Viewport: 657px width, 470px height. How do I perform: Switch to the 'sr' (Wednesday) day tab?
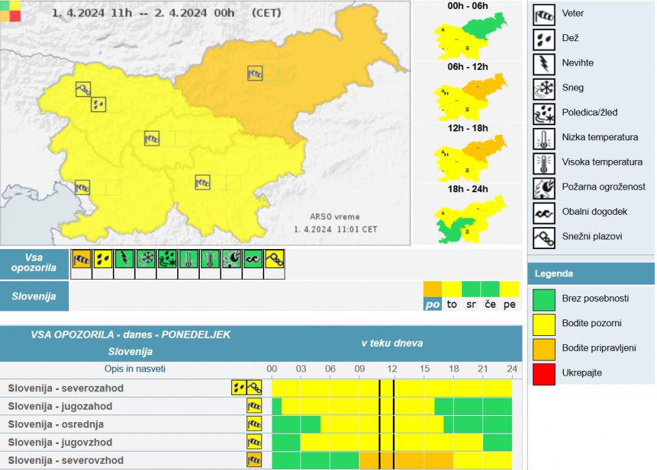(471, 304)
